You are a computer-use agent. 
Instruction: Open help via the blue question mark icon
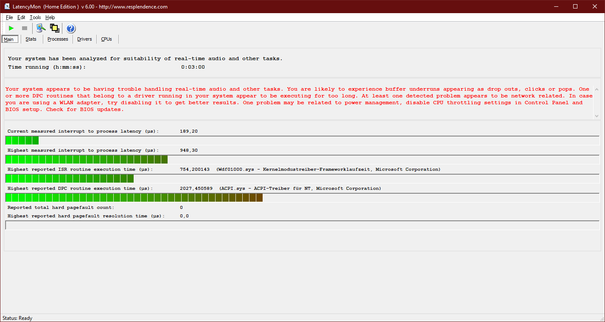coord(71,28)
